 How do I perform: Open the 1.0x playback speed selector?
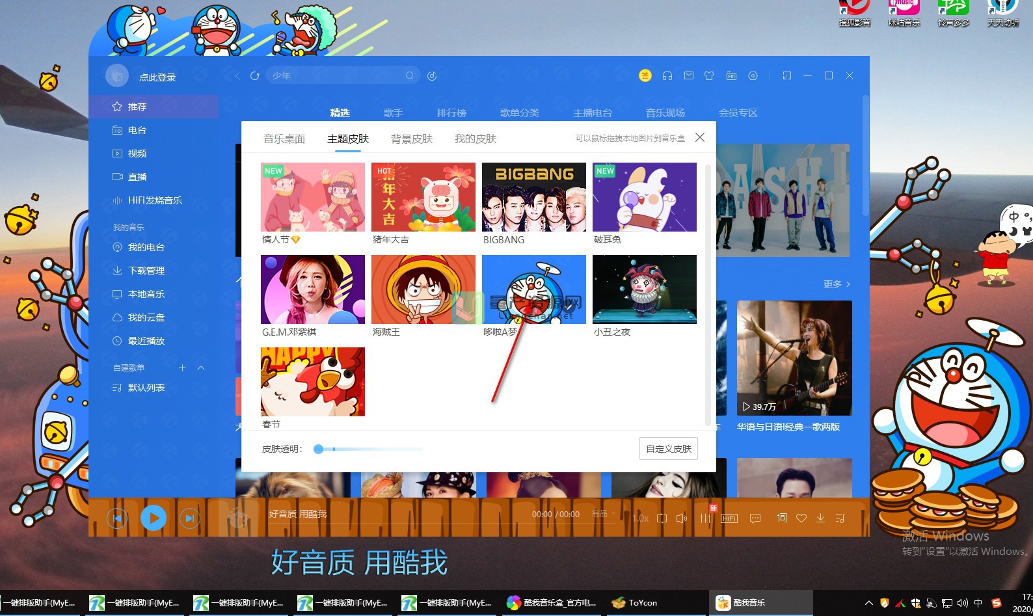(641, 518)
